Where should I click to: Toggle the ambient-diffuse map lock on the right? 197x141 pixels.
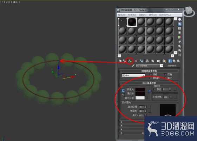150,91
